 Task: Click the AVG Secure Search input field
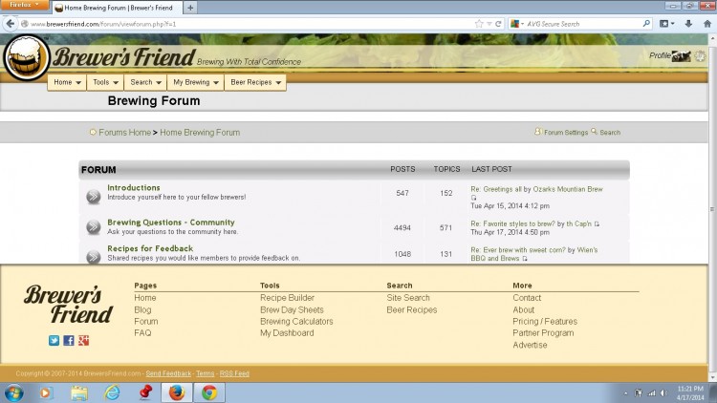click(583, 24)
